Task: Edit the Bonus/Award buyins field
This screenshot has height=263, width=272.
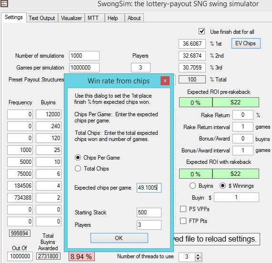Action: (x=243, y=139)
